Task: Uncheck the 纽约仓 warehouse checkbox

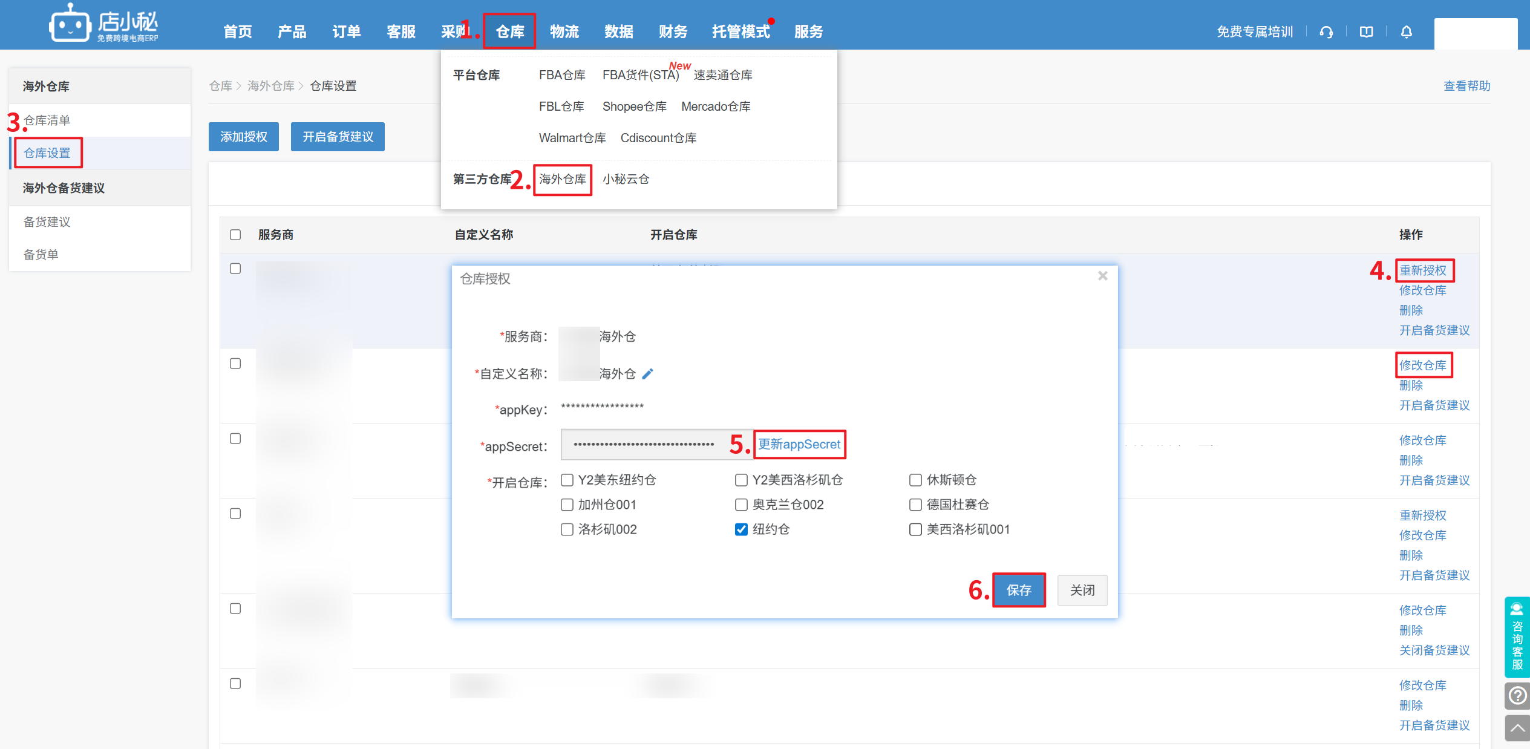Action: point(741,529)
